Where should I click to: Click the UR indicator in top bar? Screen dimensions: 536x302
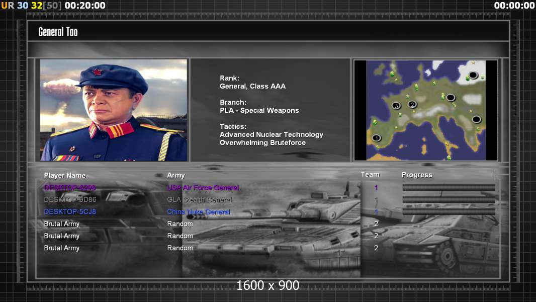click(8, 6)
